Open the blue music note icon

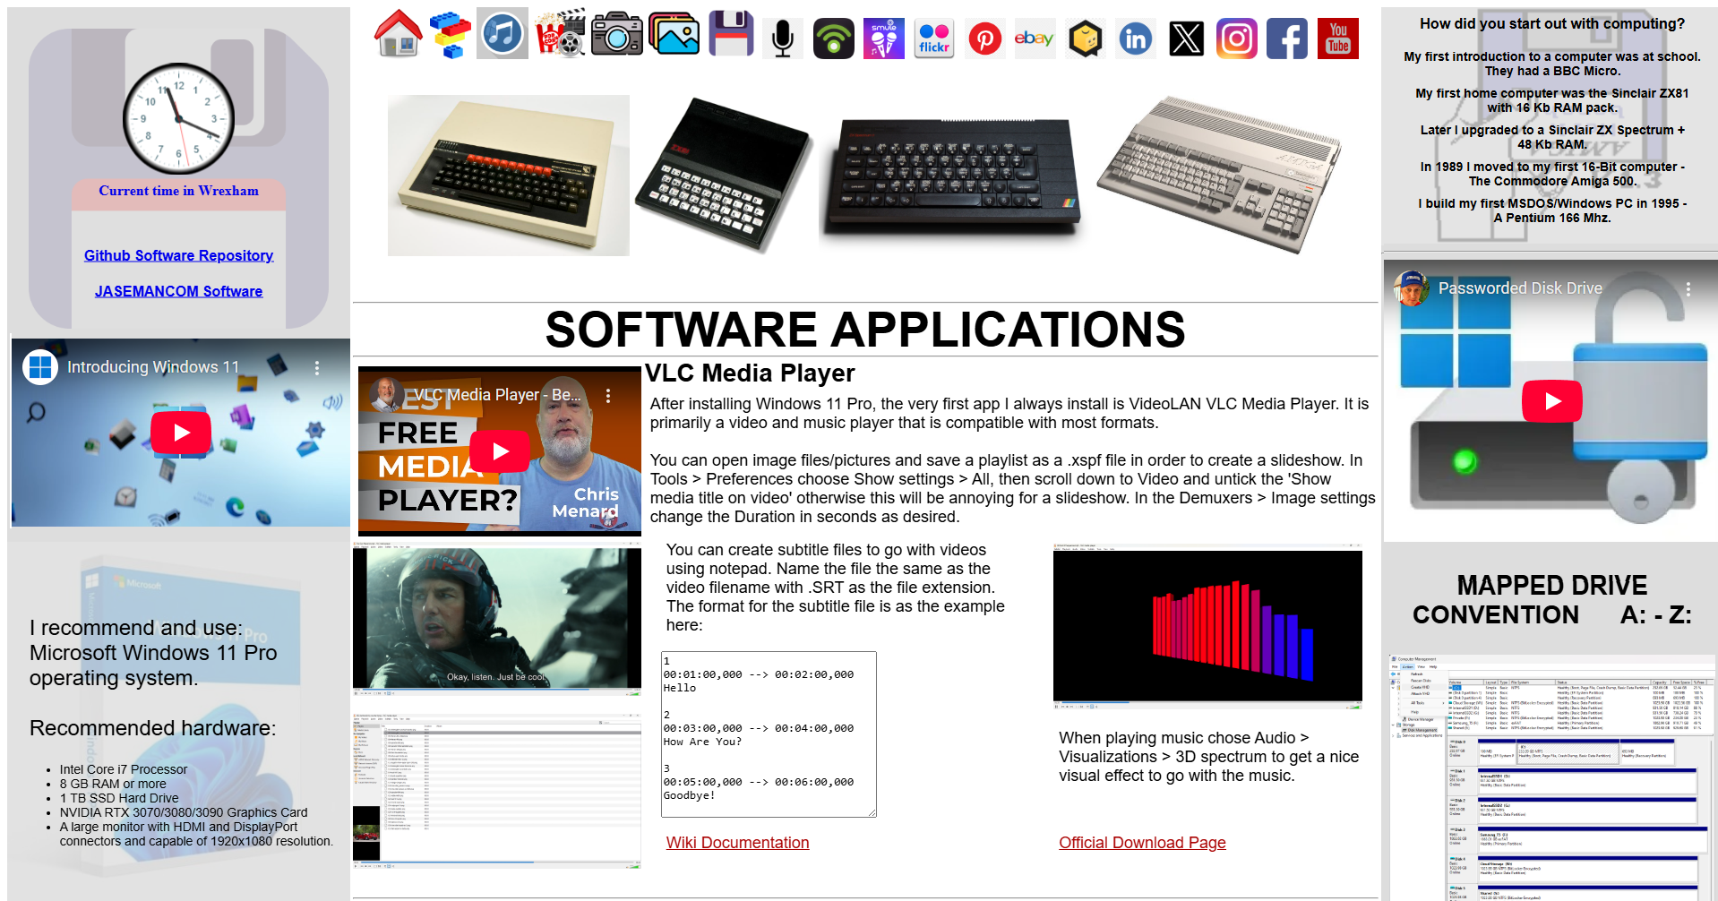pos(503,34)
